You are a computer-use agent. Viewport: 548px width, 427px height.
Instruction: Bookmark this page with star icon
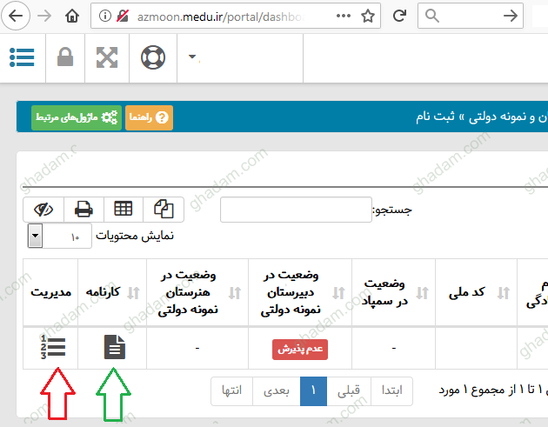[x=368, y=16]
